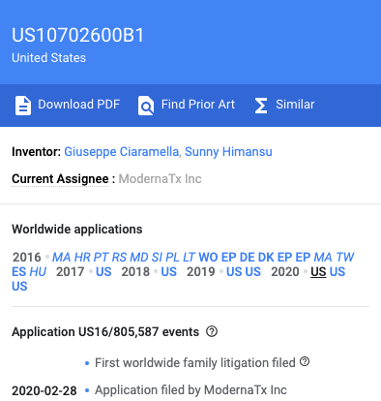Image resolution: width=381 pixels, height=401 pixels.
Task: Click 'First worldwide family litigation filed' event text
Action: coord(195,363)
